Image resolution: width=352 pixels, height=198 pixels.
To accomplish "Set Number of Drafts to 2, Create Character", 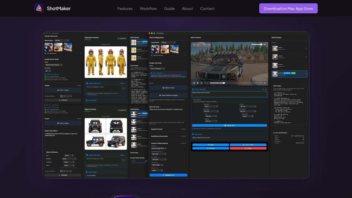I will (x=65, y=96).
